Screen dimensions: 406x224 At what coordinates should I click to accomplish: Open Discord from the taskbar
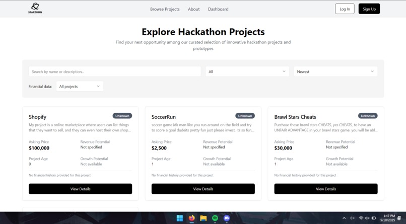click(227, 218)
